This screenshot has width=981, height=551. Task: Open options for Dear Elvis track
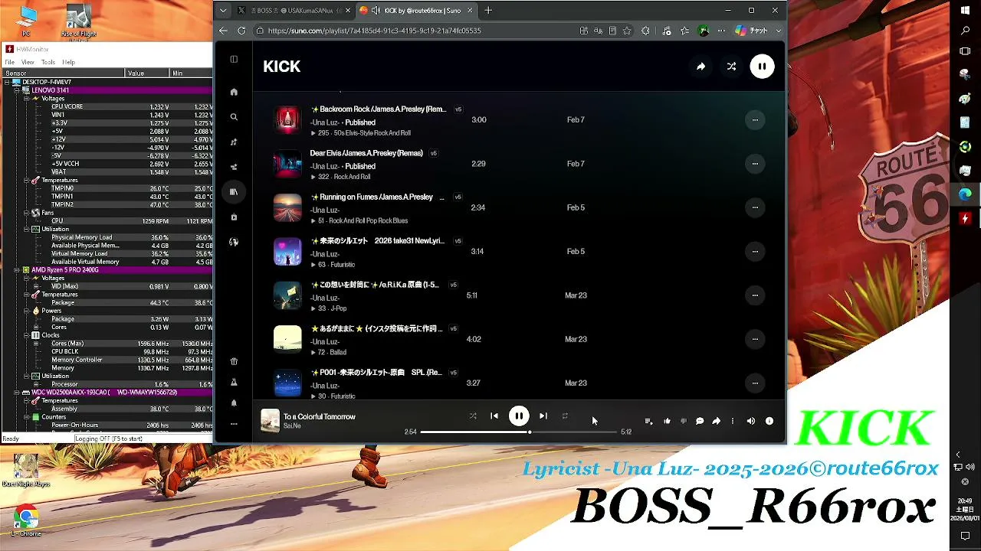tap(755, 164)
